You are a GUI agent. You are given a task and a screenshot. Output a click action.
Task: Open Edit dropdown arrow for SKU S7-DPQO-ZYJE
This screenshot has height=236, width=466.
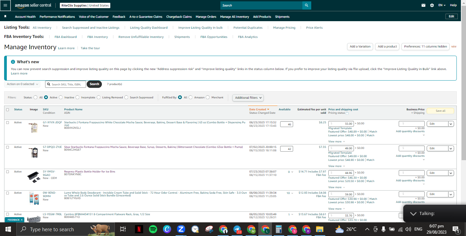point(451,149)
